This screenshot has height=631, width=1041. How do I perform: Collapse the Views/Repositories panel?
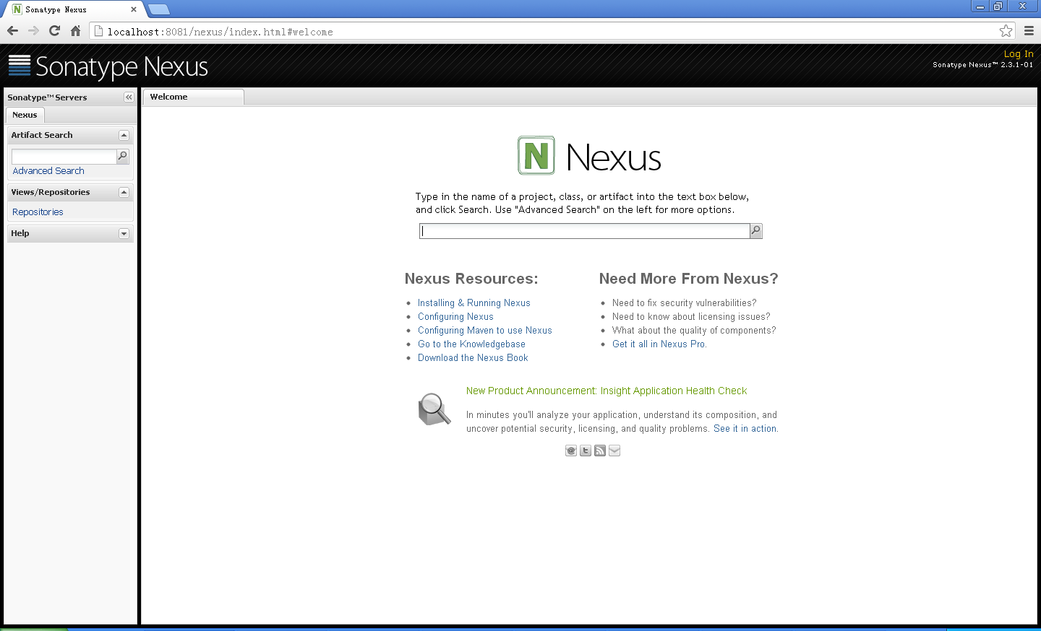124,192
